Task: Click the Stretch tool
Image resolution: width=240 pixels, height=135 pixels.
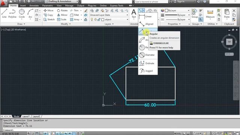Action: [49, 19]
